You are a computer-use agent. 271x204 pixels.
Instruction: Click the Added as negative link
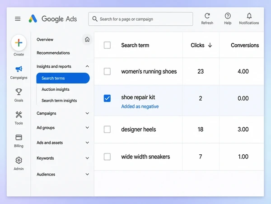(x=140, y=107)
